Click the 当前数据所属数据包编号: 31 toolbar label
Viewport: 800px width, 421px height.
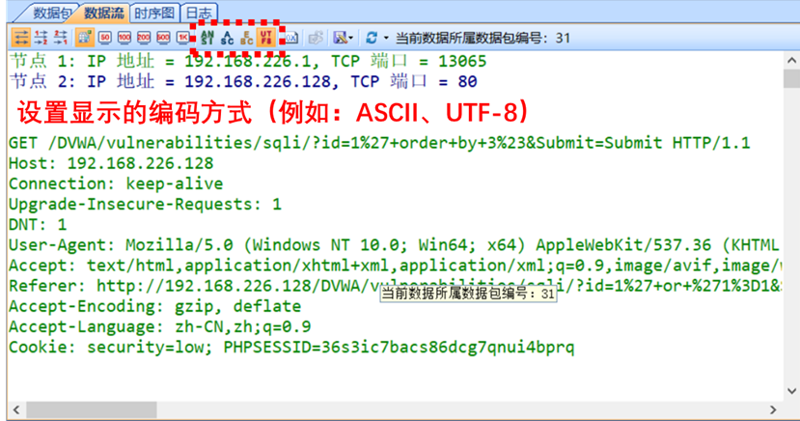point(483,39)
